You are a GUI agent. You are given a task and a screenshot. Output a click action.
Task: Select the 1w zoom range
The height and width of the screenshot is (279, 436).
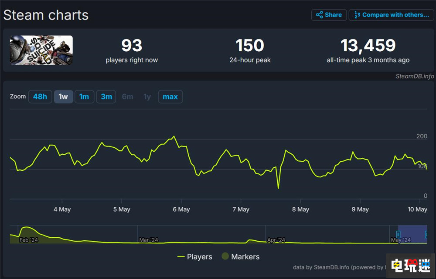(63, 96)
